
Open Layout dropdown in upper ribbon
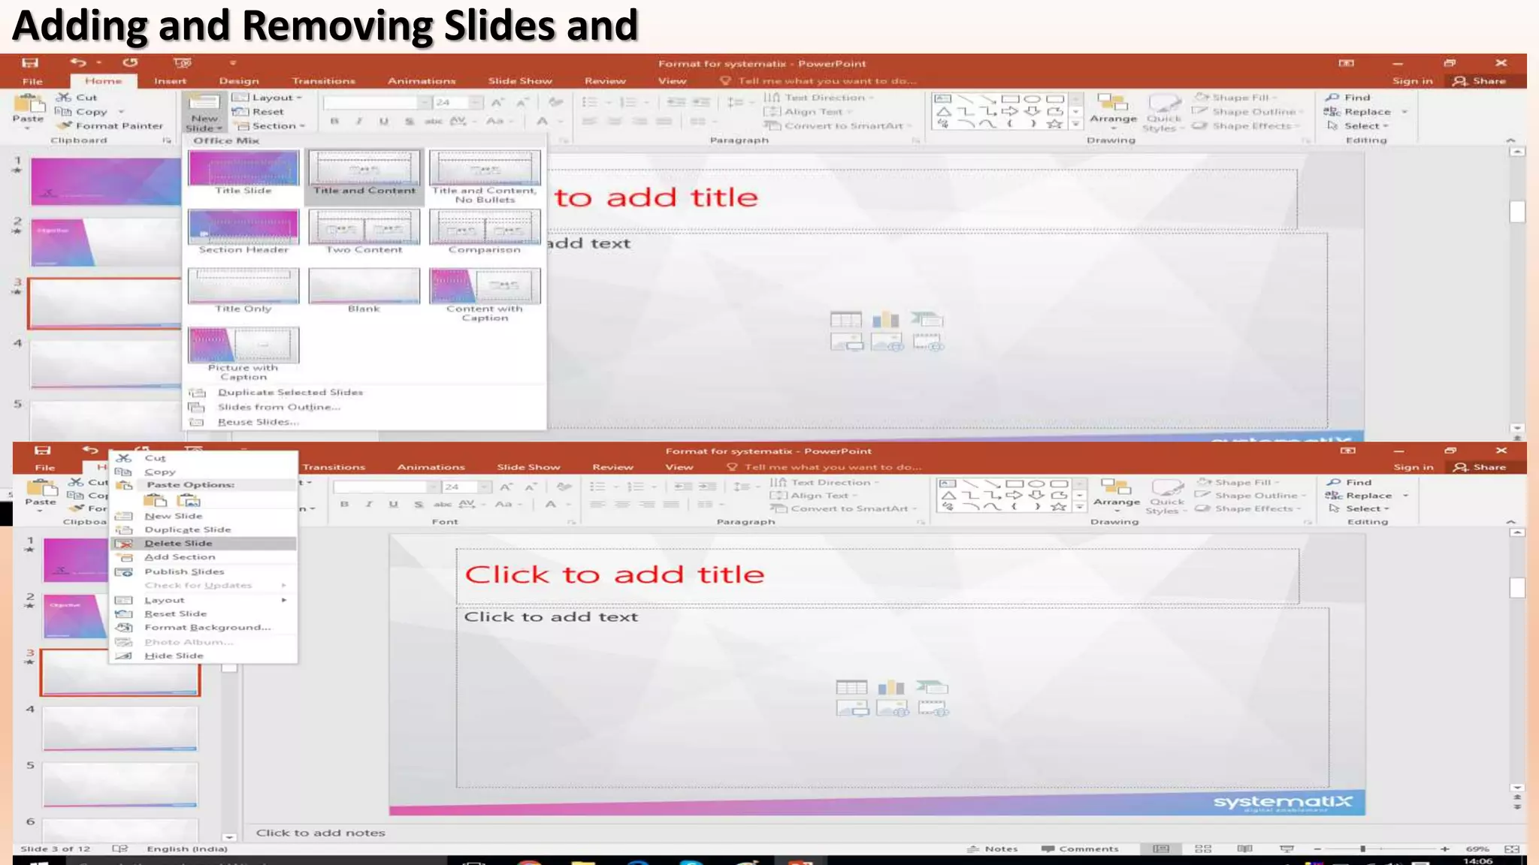coord(268,97)
